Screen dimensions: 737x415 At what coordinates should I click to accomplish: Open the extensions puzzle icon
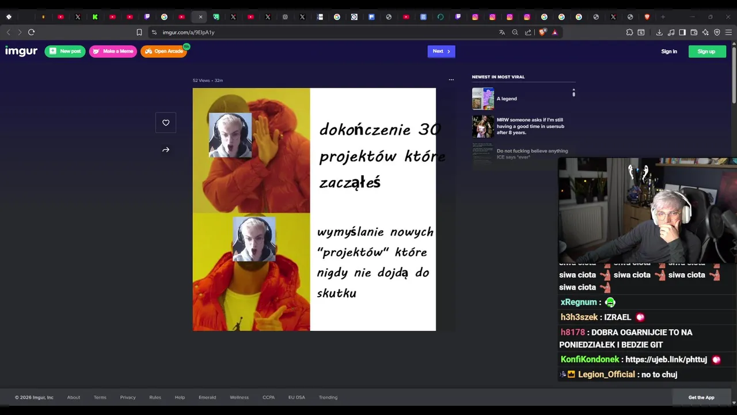tap(629, 32)
